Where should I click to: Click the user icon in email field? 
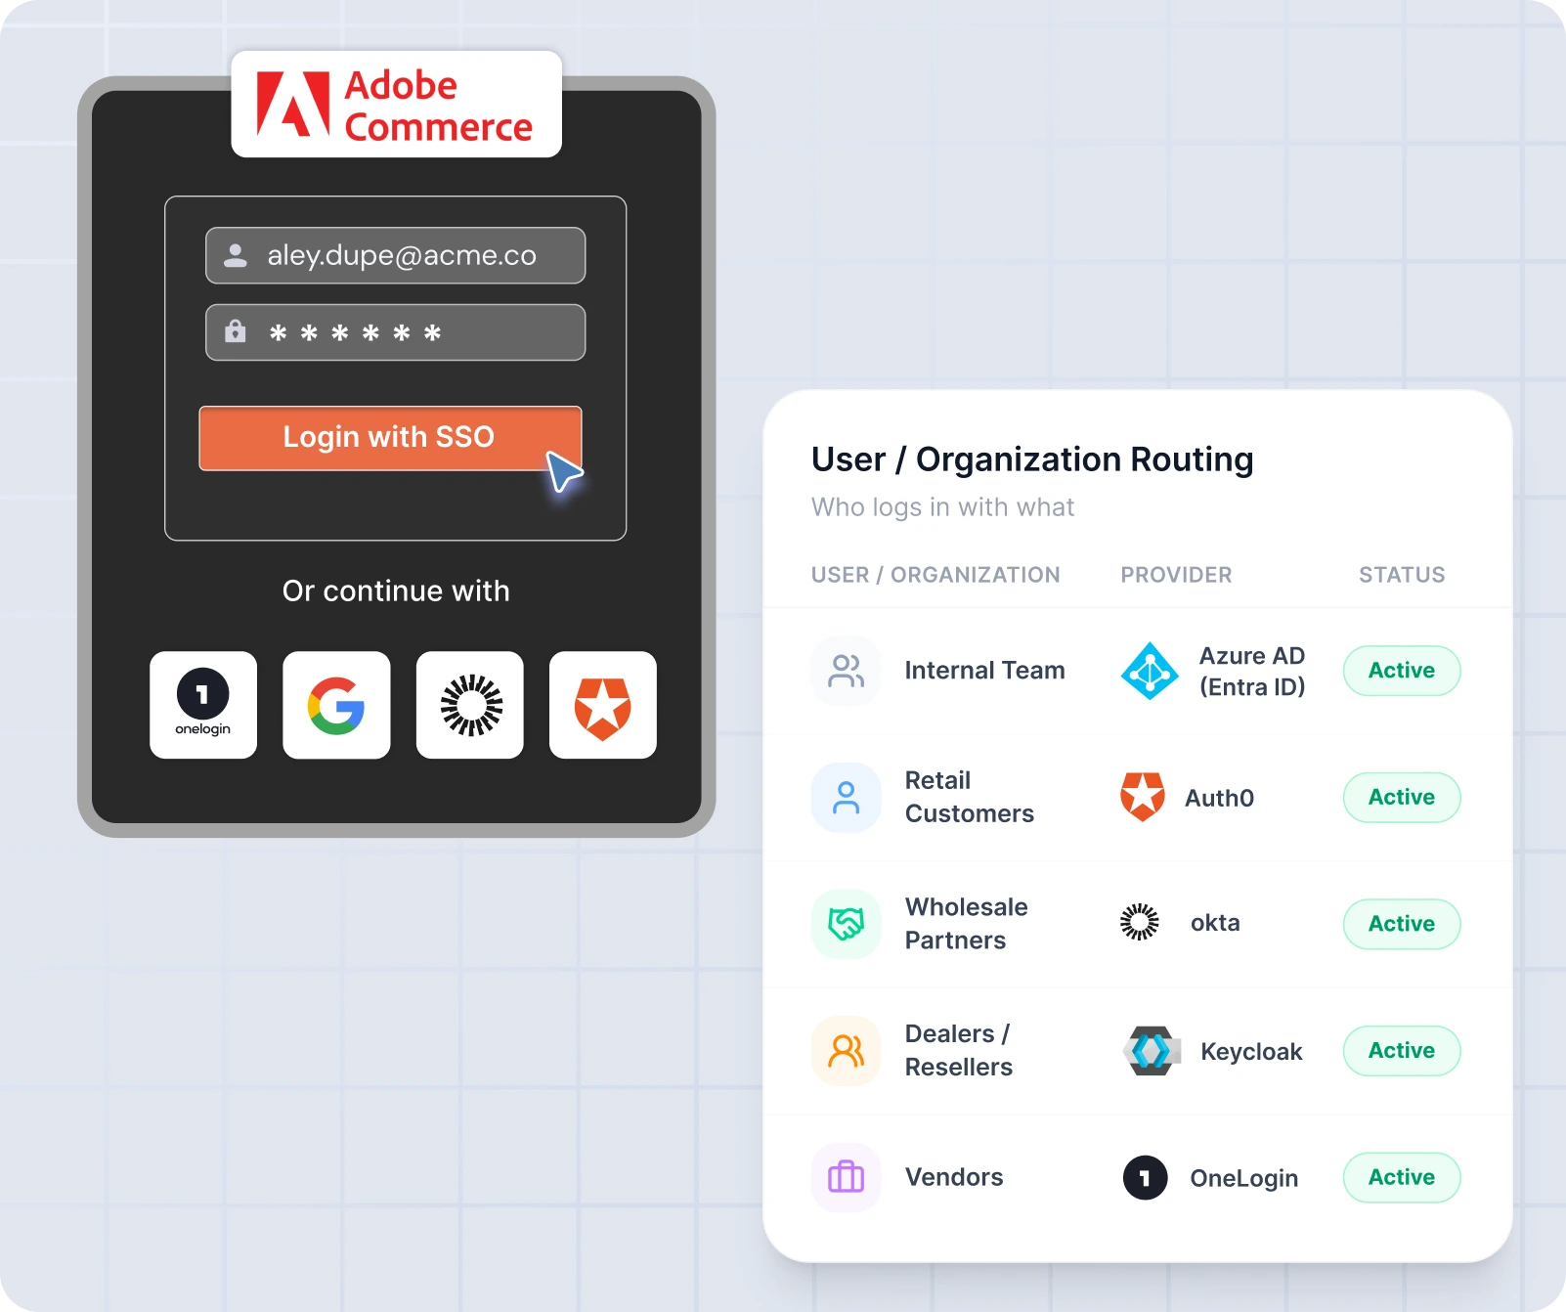(x=236, y=255)
